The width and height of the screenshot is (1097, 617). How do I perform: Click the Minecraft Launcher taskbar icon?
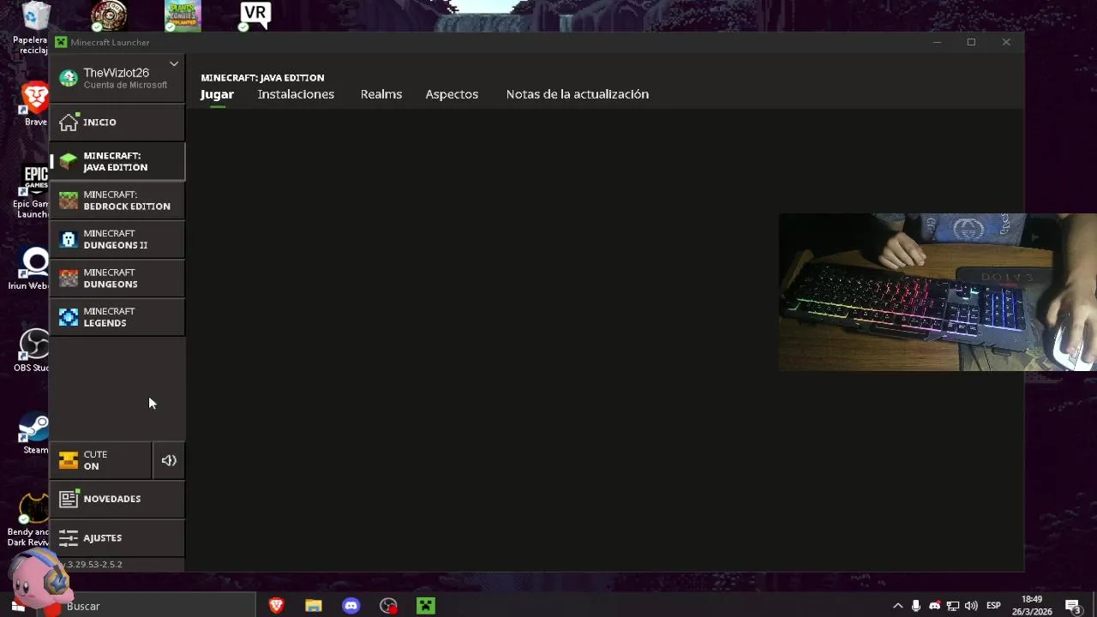426,606
